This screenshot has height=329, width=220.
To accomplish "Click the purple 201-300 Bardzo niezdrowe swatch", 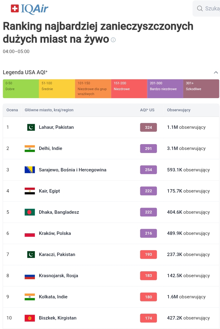I will (x=165, y=89).
